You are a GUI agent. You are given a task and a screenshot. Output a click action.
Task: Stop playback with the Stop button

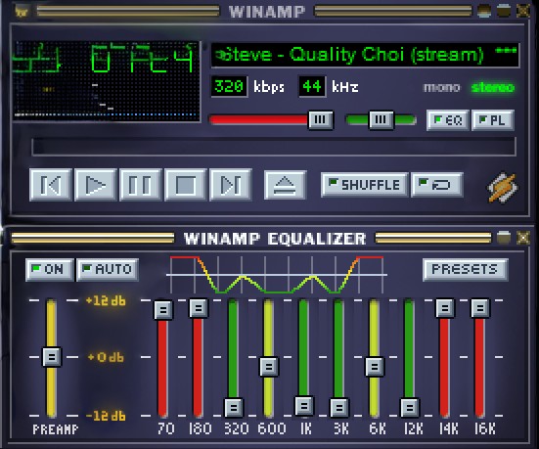(x=186, y=185)
